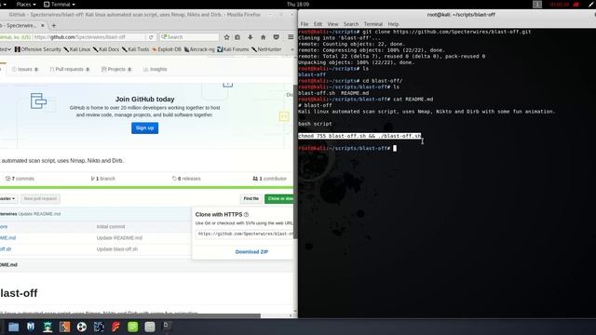Click the Clone with HTTPS help icon
Screen dimensions: 596x335
coord(246,215)
